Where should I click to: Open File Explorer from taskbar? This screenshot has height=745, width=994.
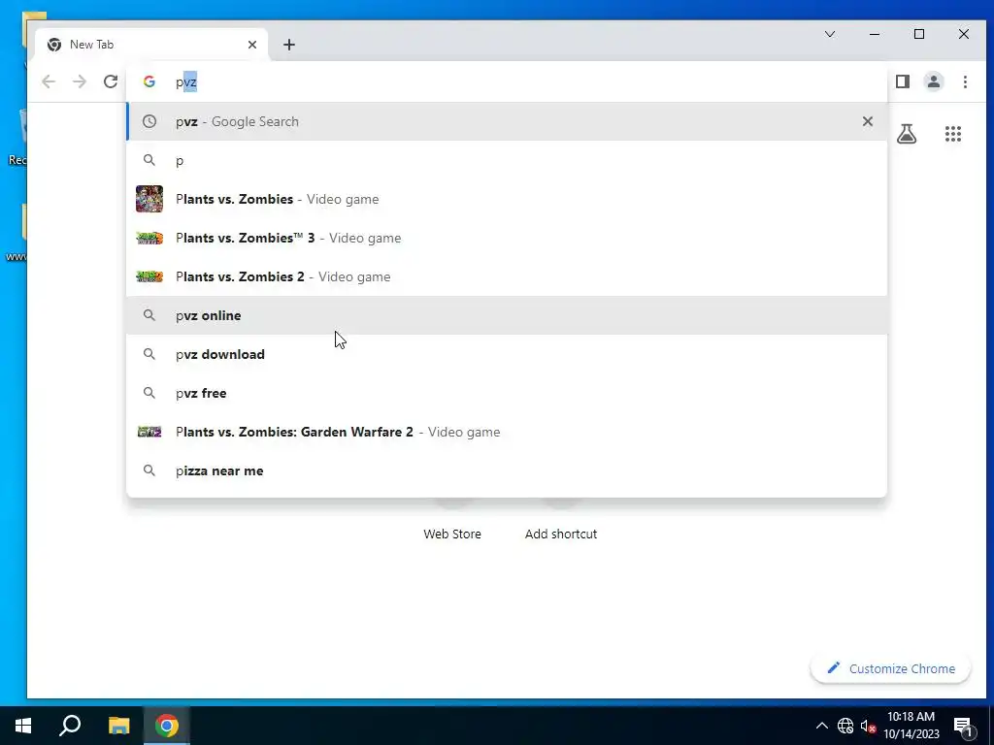118,726
